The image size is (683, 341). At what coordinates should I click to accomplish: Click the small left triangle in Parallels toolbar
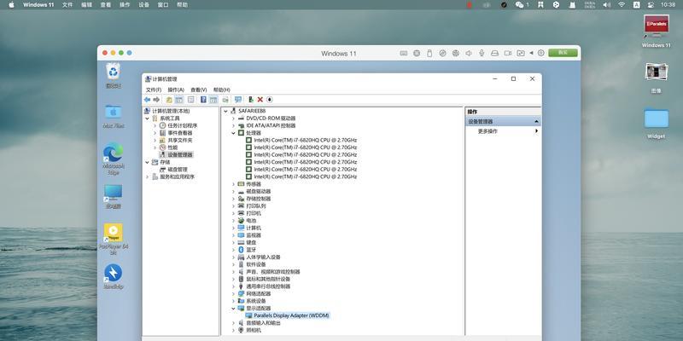pos(531,53)
